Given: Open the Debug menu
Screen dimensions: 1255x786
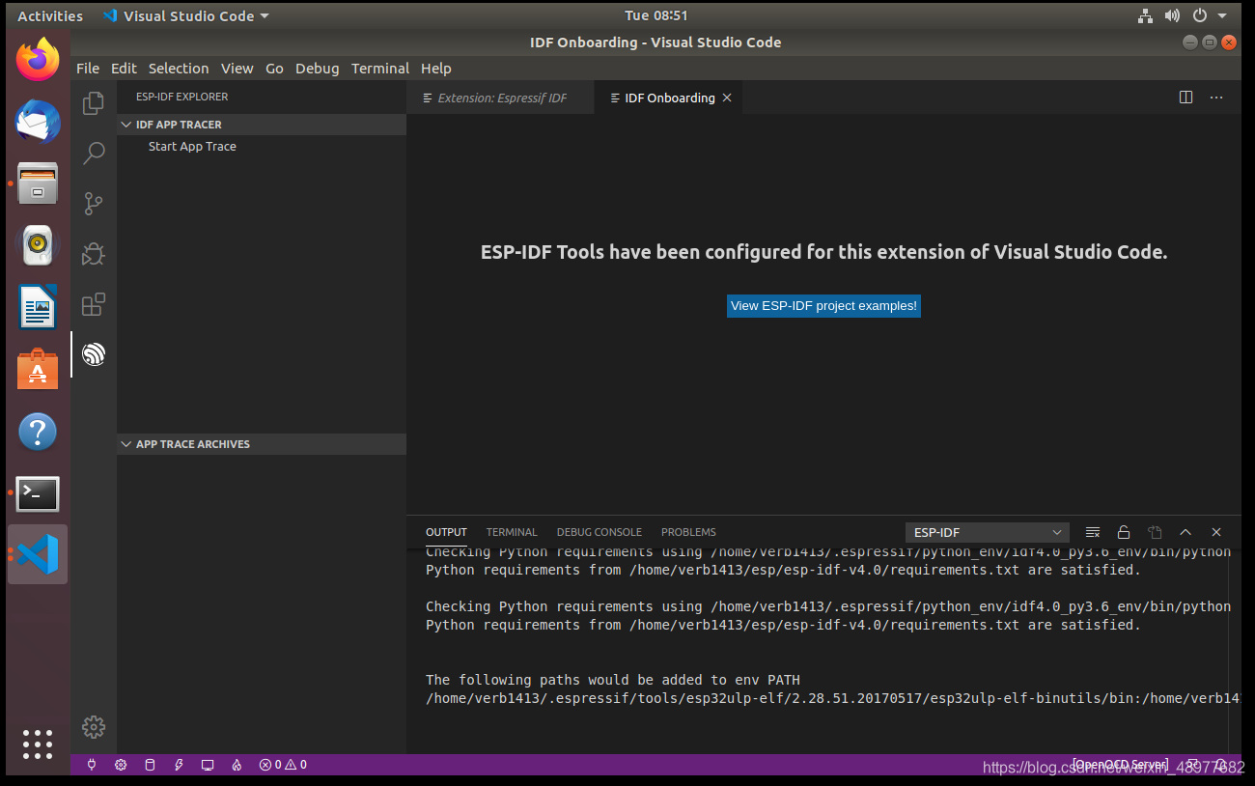Looking at the screenshot, I should coord(318,69).
